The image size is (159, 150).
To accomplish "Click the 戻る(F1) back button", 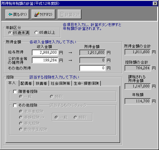I will pos(17,14).
